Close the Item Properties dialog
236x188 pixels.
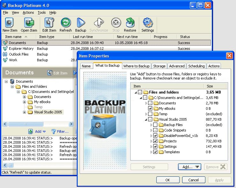pos(229,56)
